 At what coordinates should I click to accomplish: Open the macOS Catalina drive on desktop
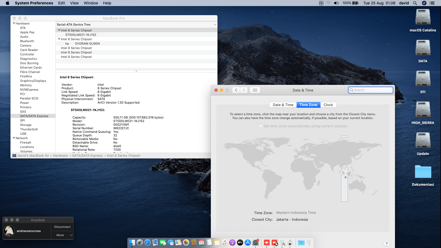click(x=423, y=21)
